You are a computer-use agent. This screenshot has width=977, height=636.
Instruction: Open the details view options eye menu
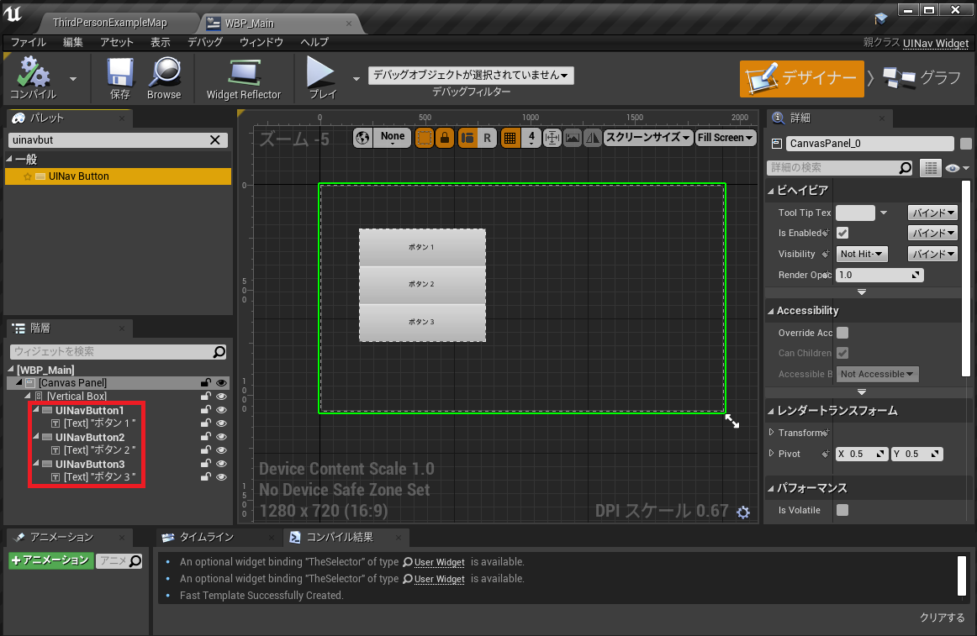957,167
